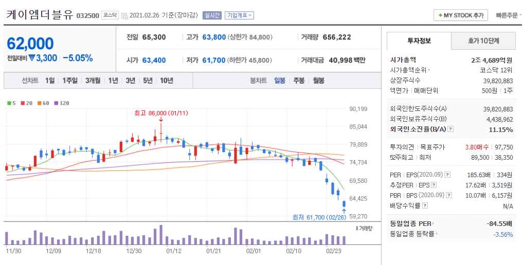Image resolution: width=523 pixels, height=265 pixels.
Task: Click the 거래대금 value 40,998 백만
Action: pos(347,60)
